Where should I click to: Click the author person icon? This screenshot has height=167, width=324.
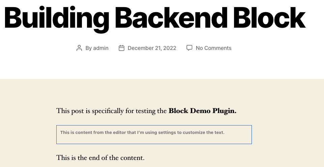pyautogui.click(x=79, y=48)
